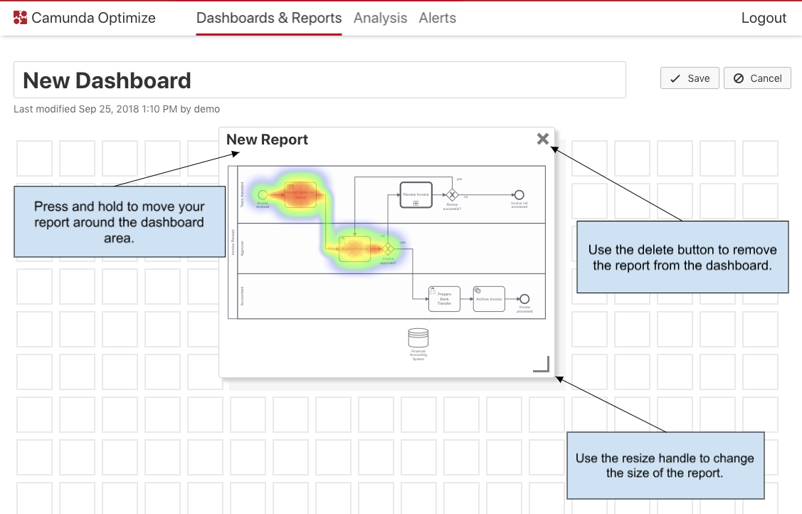Click the Financial Accounting System data store

click(418, 338)
